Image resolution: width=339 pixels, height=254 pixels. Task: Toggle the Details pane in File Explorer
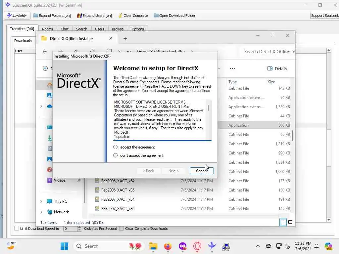pos(277,69)
